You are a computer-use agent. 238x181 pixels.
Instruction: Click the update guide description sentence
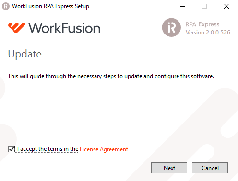pyautogui.click(x=111, y=76)
